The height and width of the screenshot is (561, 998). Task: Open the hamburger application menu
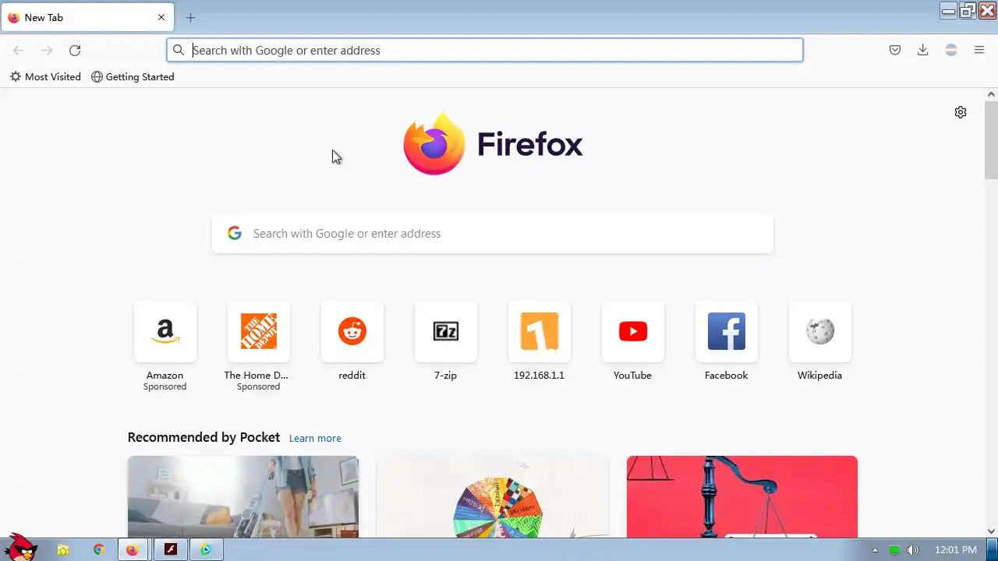[979, 50]
